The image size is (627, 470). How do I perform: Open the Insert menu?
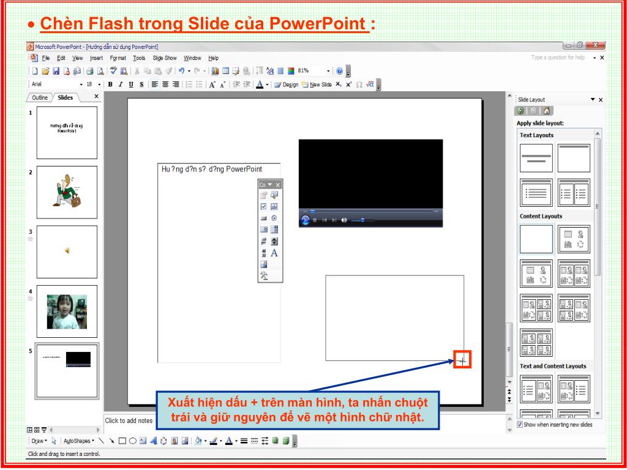tap(96, 58)
